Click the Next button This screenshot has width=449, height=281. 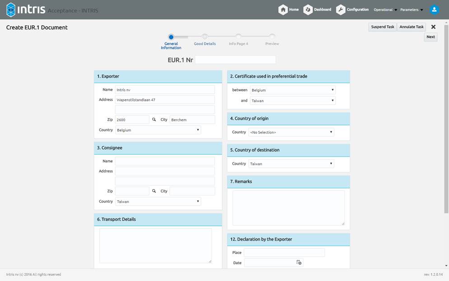pyautogui.click(x=430, y=37)
